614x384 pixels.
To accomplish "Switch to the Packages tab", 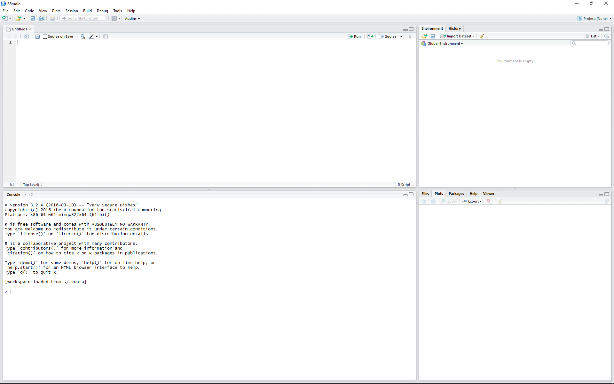I will 456,194.
